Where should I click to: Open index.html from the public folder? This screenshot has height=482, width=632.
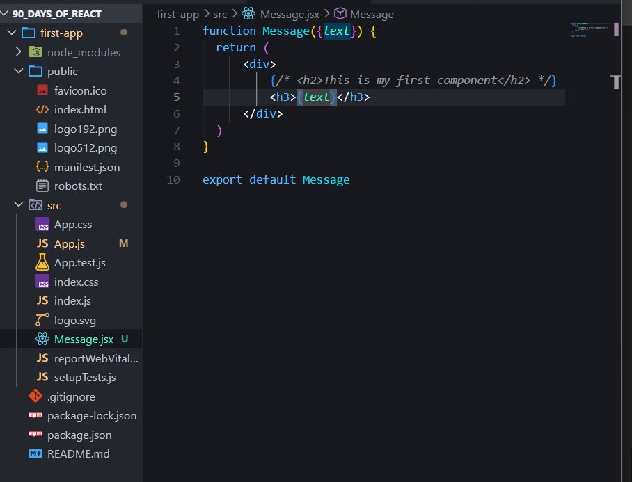[x=80, y=109]
